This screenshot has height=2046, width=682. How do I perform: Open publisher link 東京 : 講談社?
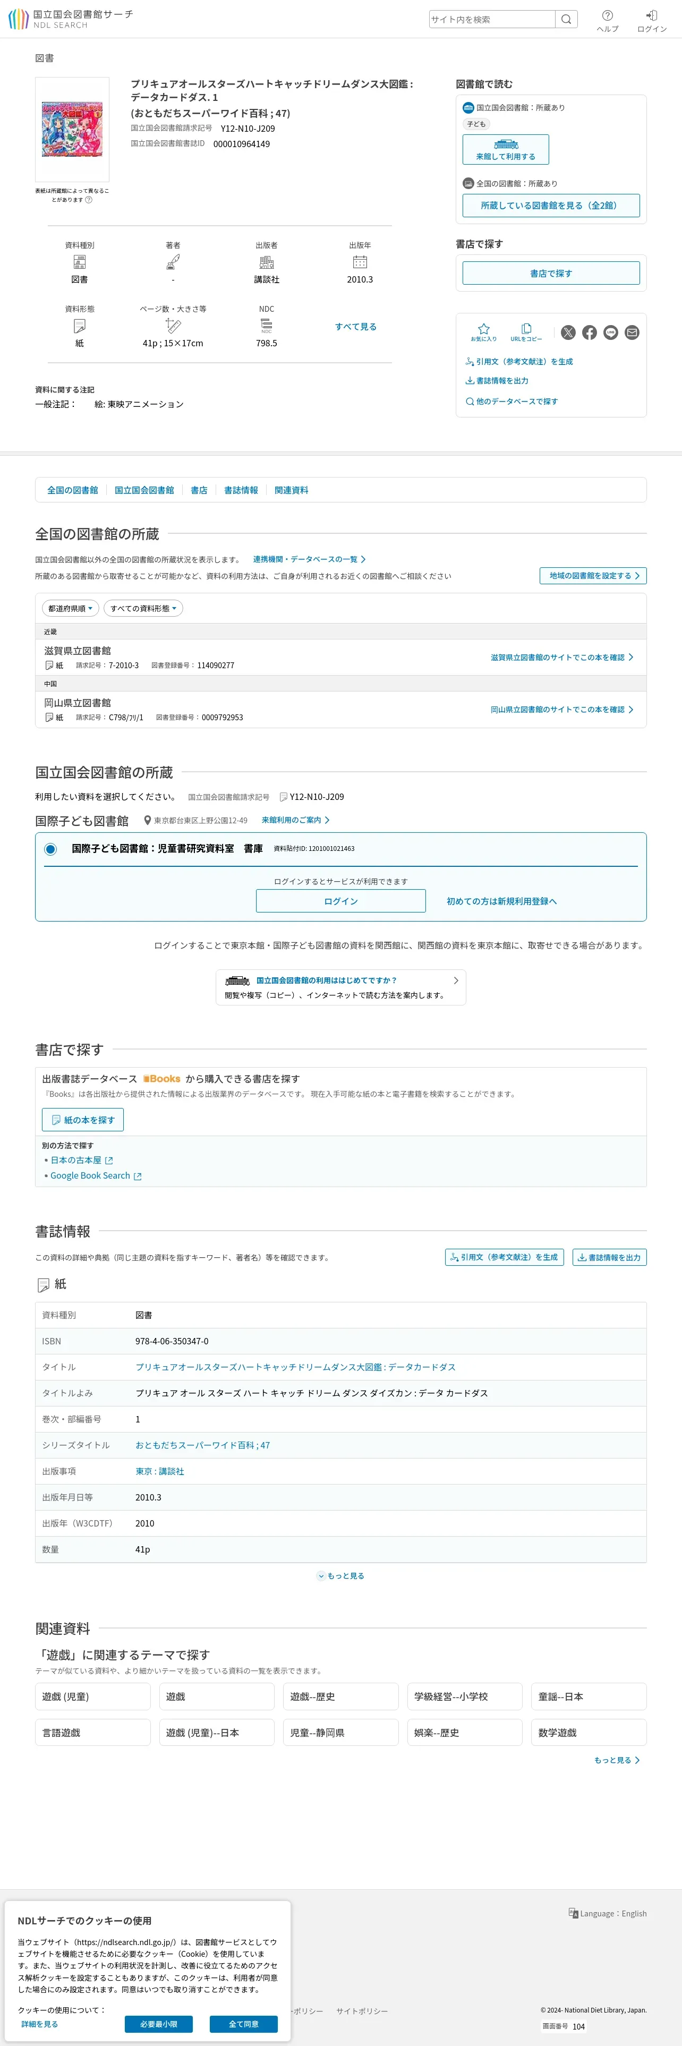point(159,1471)
